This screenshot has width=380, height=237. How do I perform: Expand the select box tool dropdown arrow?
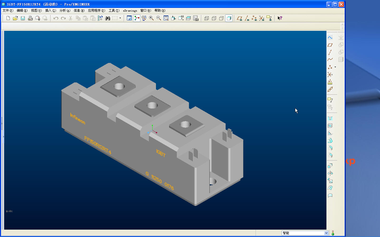coord(120,18)
